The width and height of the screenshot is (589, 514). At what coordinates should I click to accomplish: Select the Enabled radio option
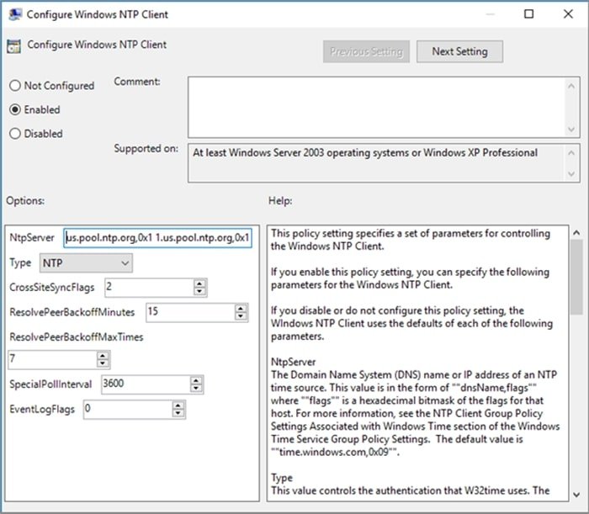15,109
